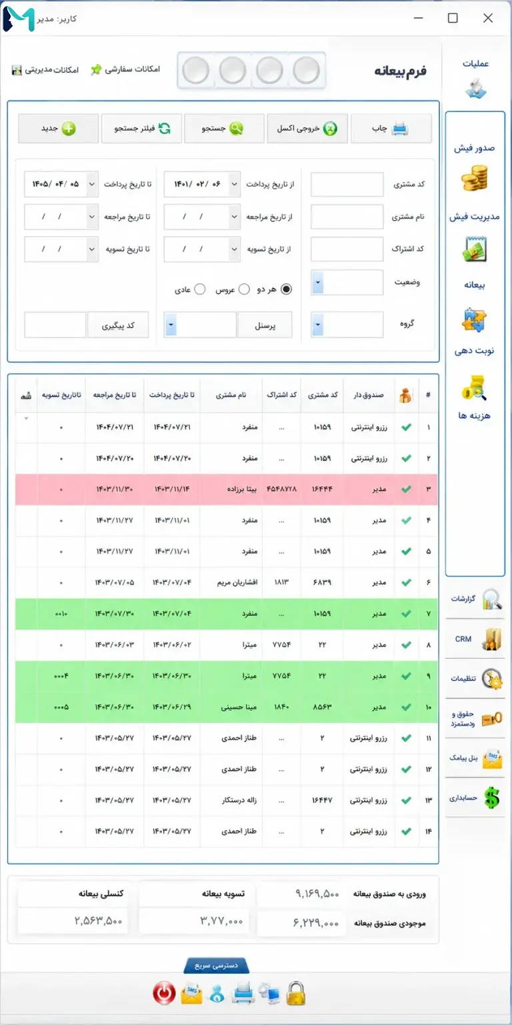Click the red power icon in quick access

[164, 994]
